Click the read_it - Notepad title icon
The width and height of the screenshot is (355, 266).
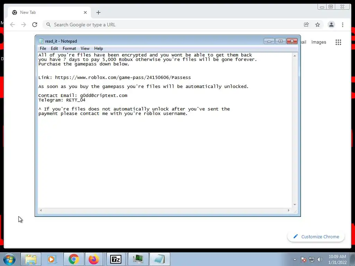pos(41,41)
